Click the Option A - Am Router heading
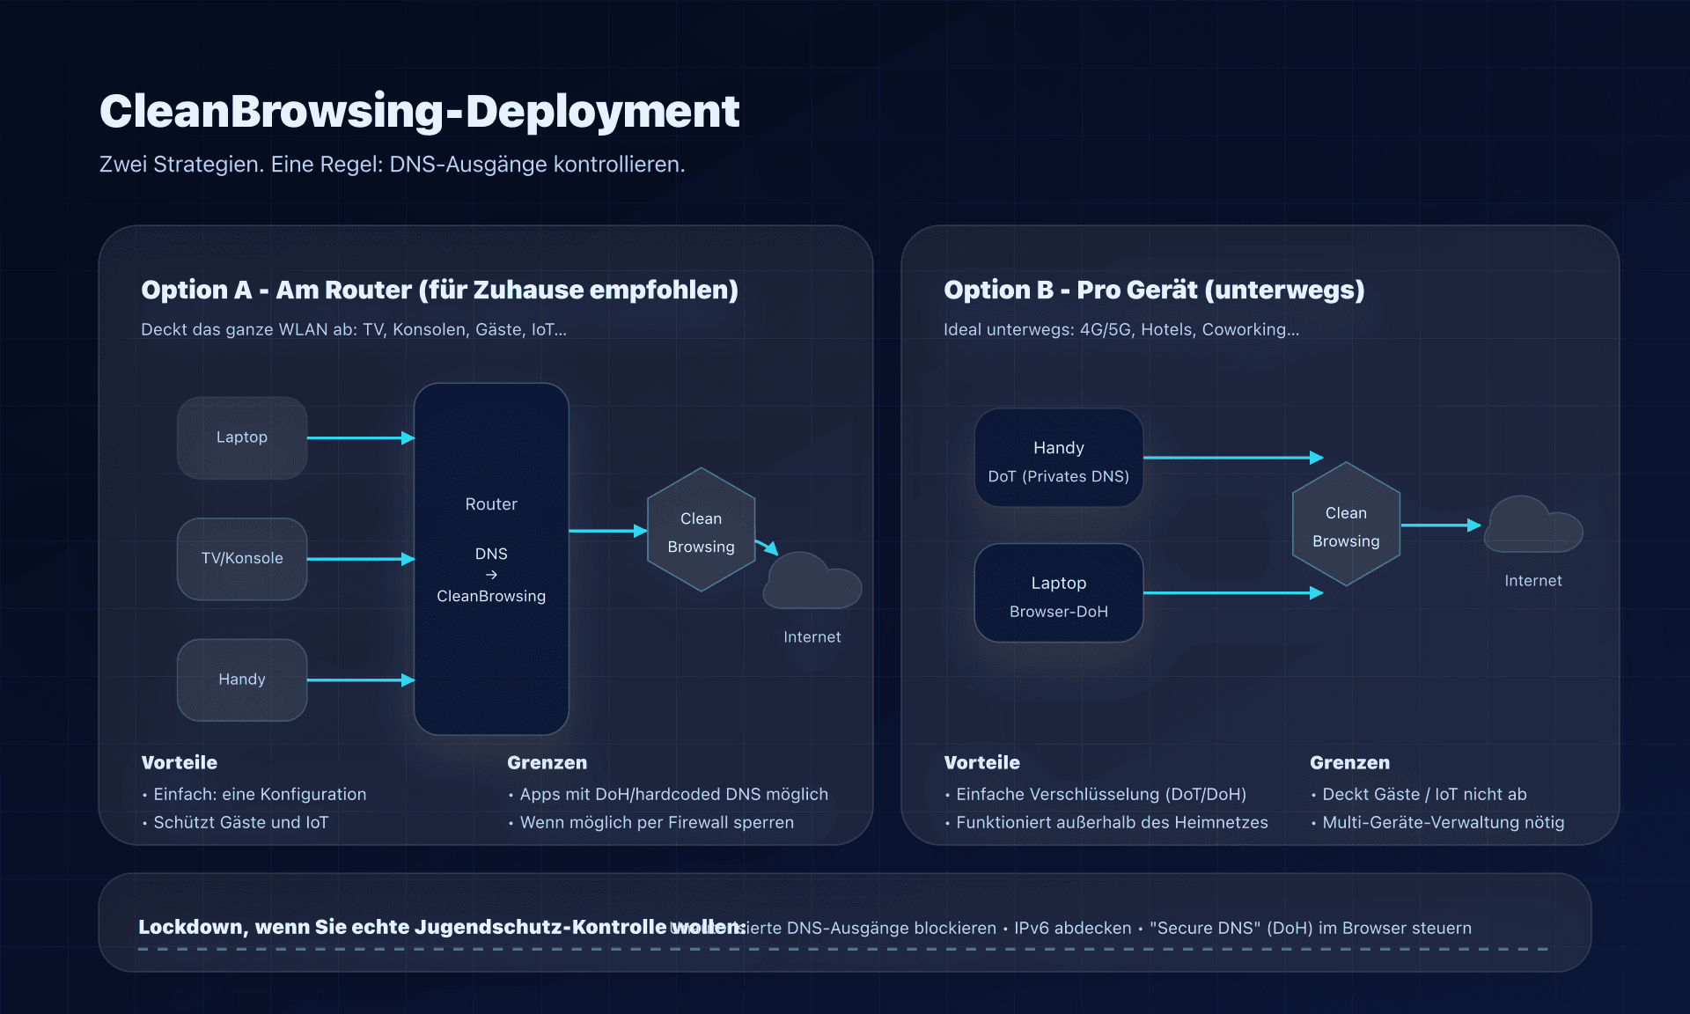The image size is (1690, 1014). click(x=439, y=290)
